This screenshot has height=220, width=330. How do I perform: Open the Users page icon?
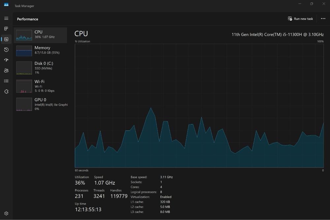tap(6, 71)
